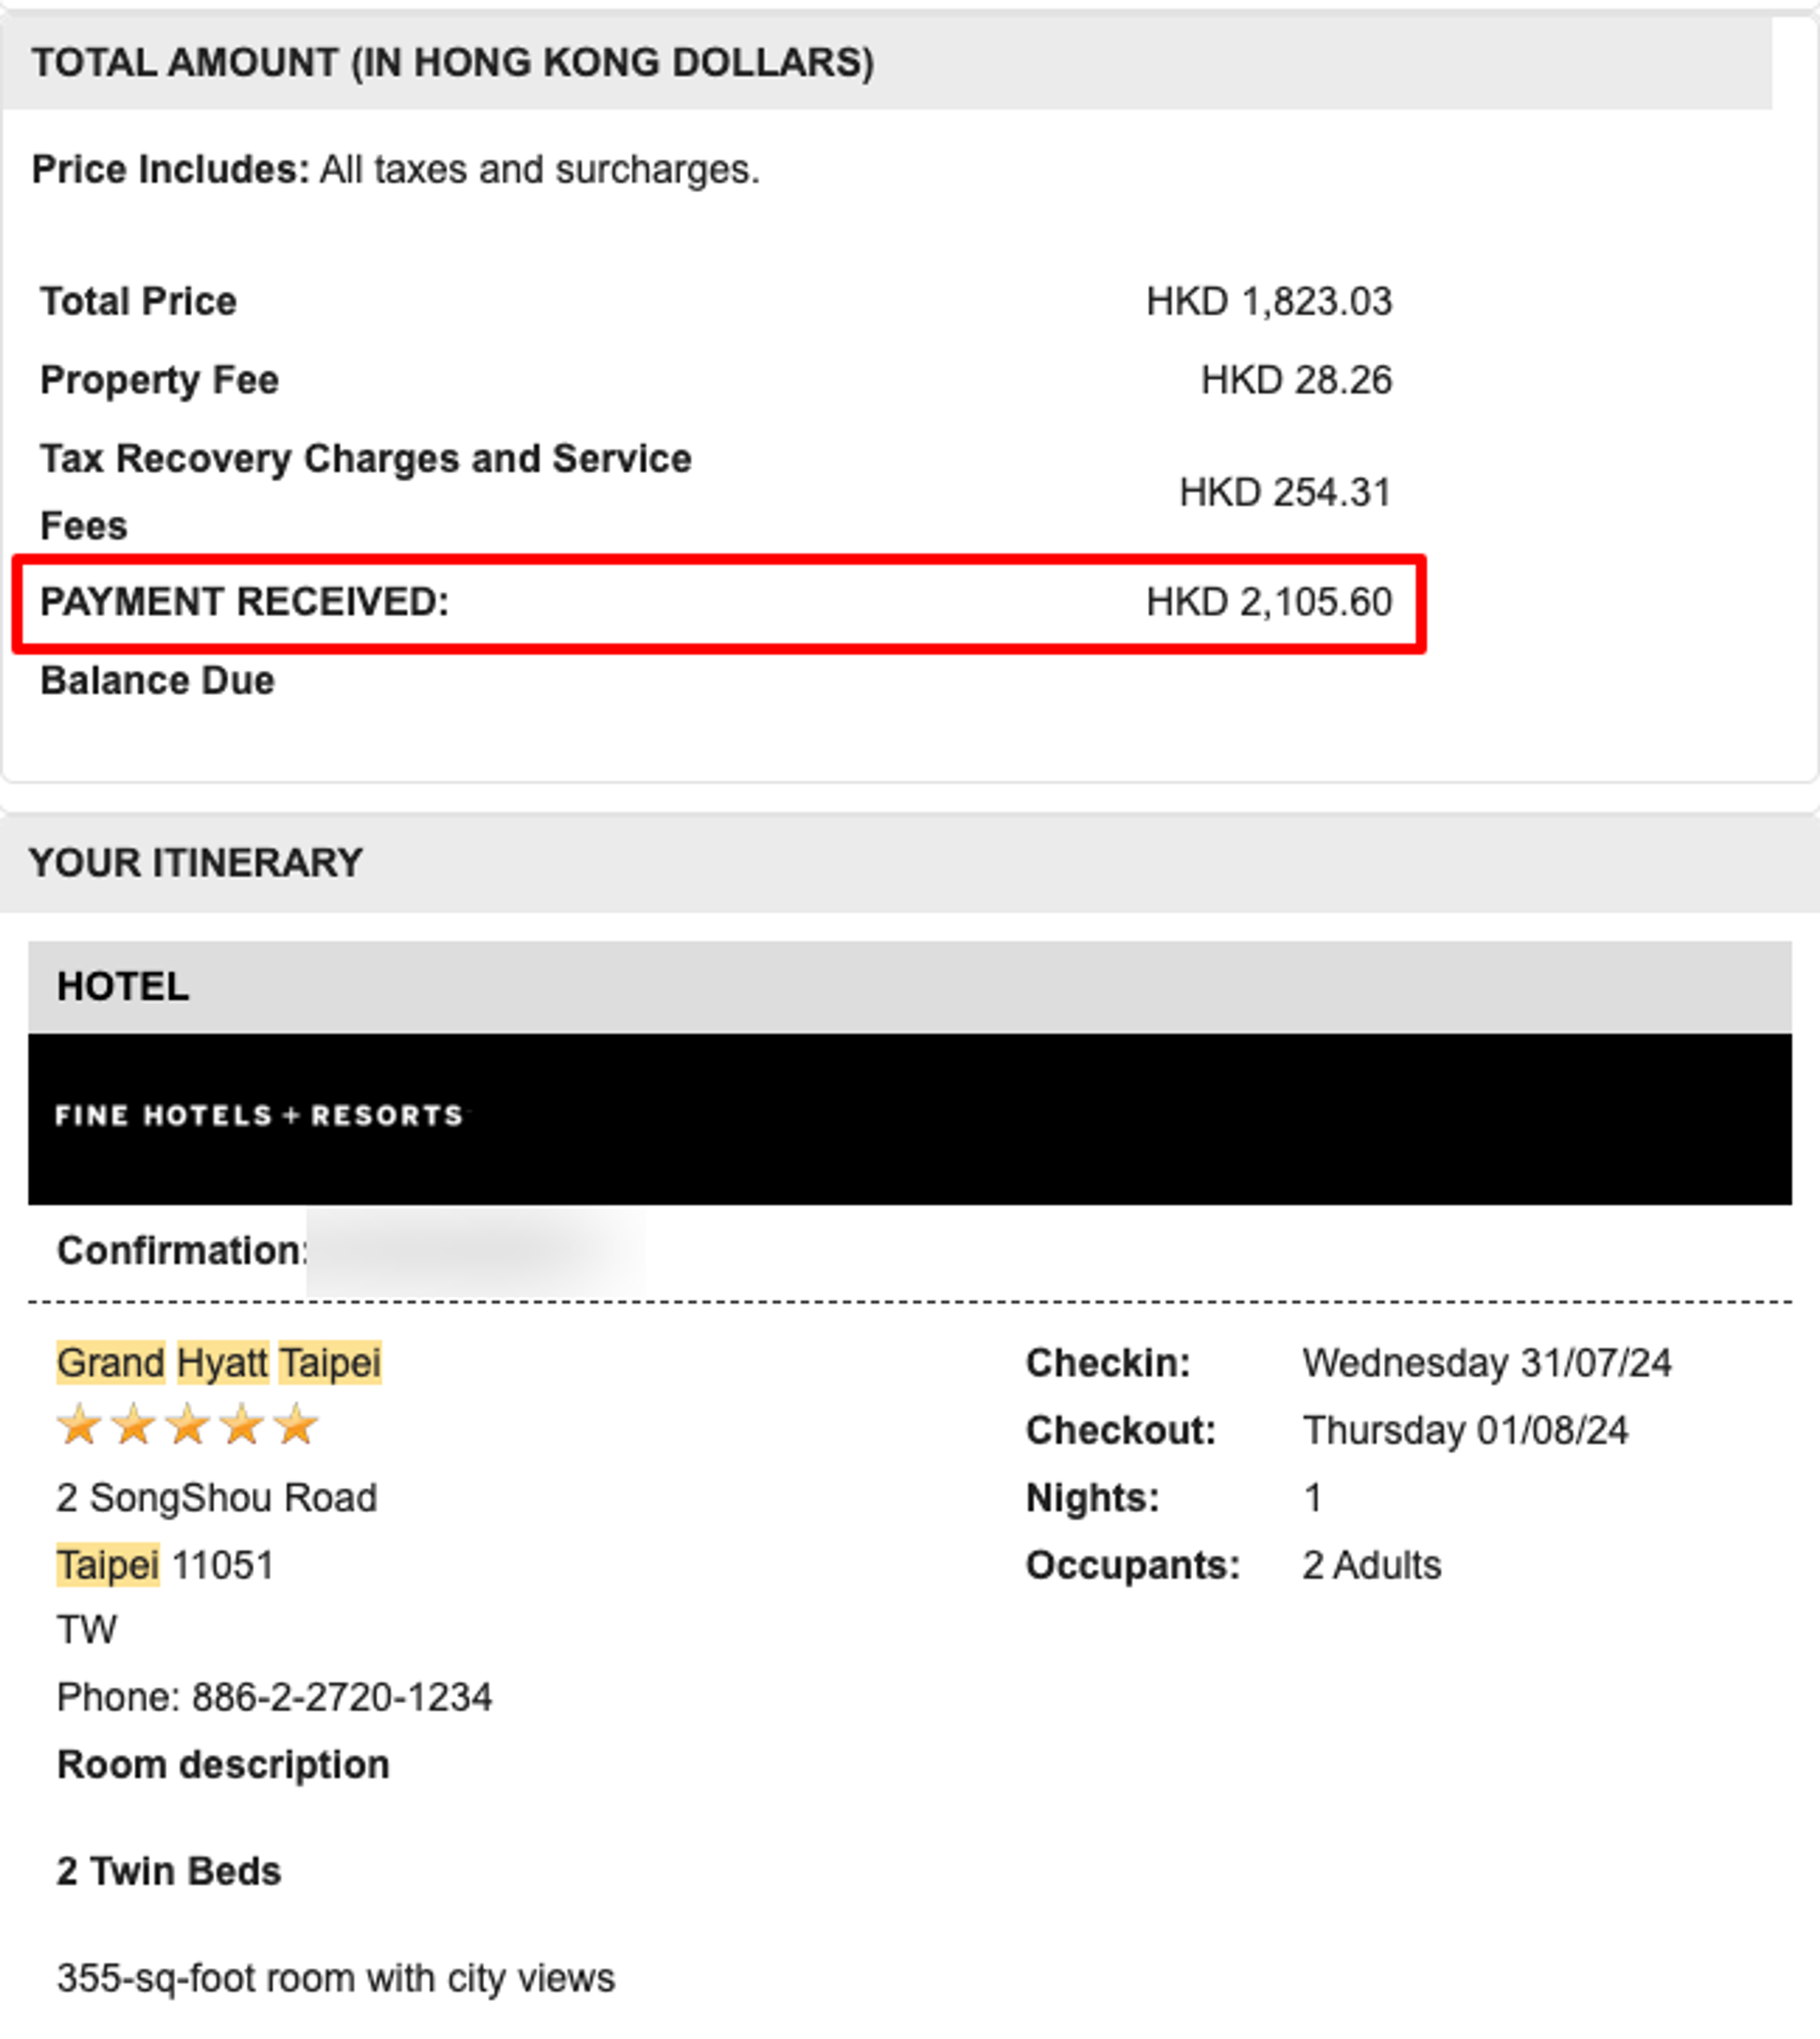Click the Property Fee amount HKD 28.26
1820x2039 pixels.
pos(1296,380)
